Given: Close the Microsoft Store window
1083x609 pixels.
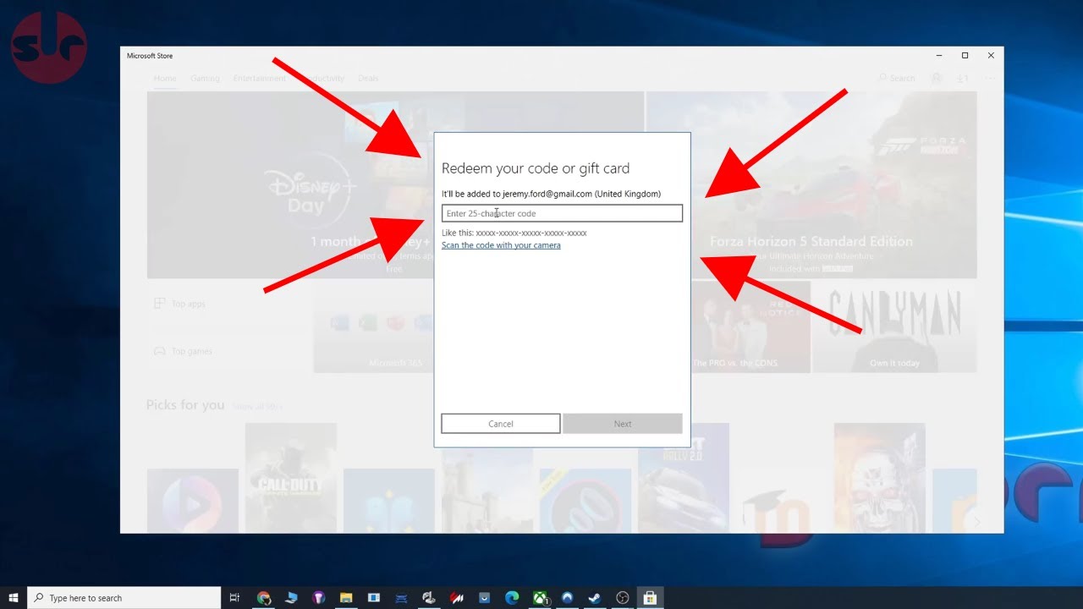Looking at the screenshot, I should click(x=991, y=56).
